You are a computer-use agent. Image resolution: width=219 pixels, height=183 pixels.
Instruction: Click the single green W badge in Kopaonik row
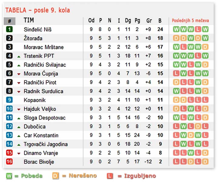click(191, 100)
